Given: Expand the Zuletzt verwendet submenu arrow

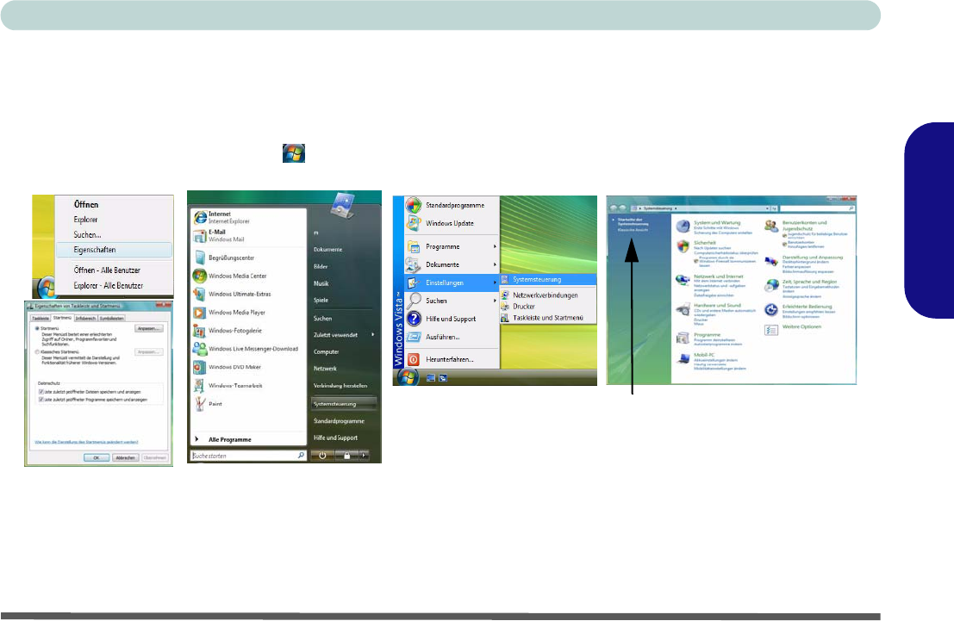Looking at the screenshot, I should tap(372, 334).
